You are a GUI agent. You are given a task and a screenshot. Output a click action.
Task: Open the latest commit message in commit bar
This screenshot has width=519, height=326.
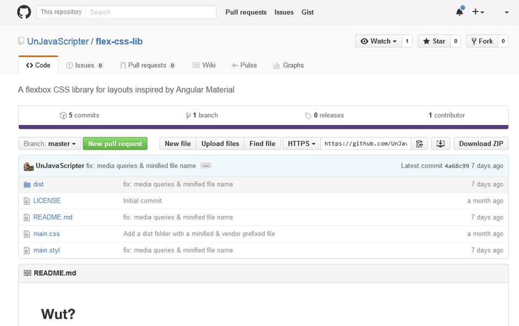pos(141,166)
